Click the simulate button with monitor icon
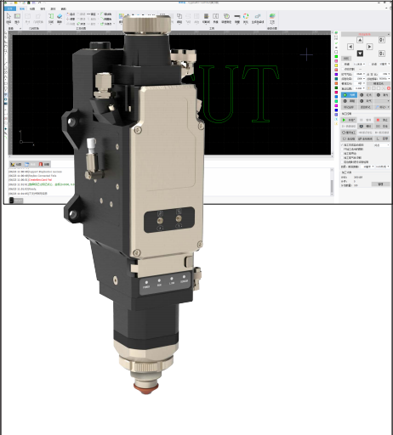This screenshot has width=393, height=435. point(365,127)
